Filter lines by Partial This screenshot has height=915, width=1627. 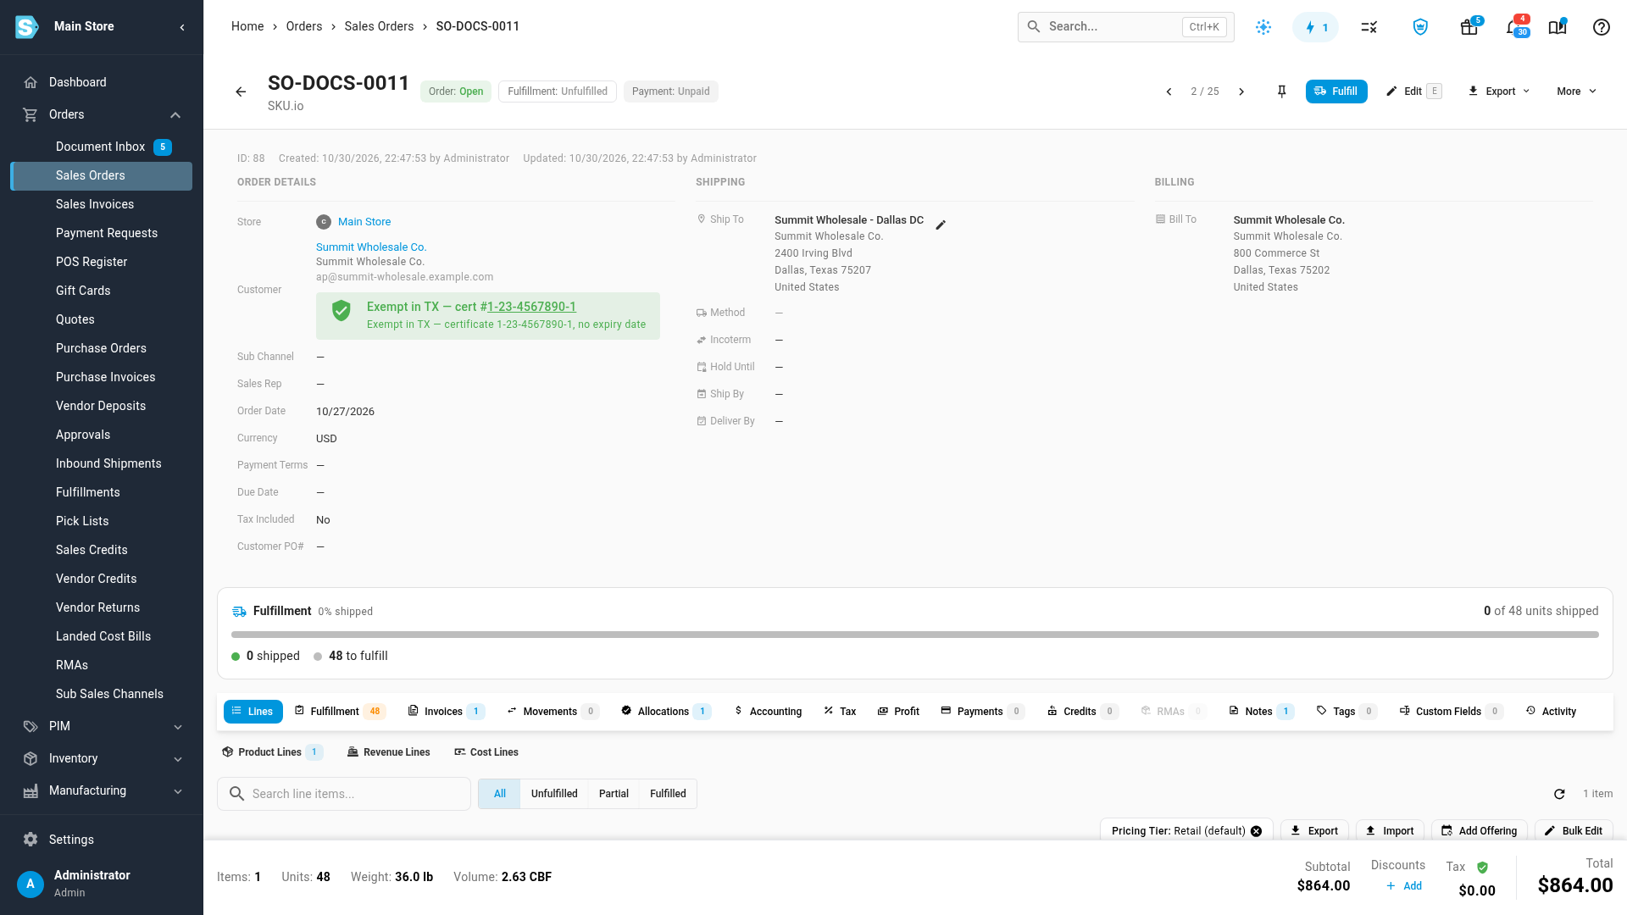614,794
